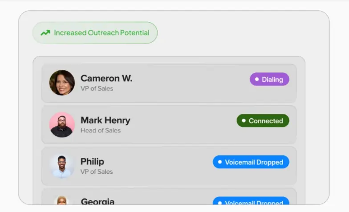Select the Georgia contact name
Screen dimensions: 349x212
tap(97, 201)
